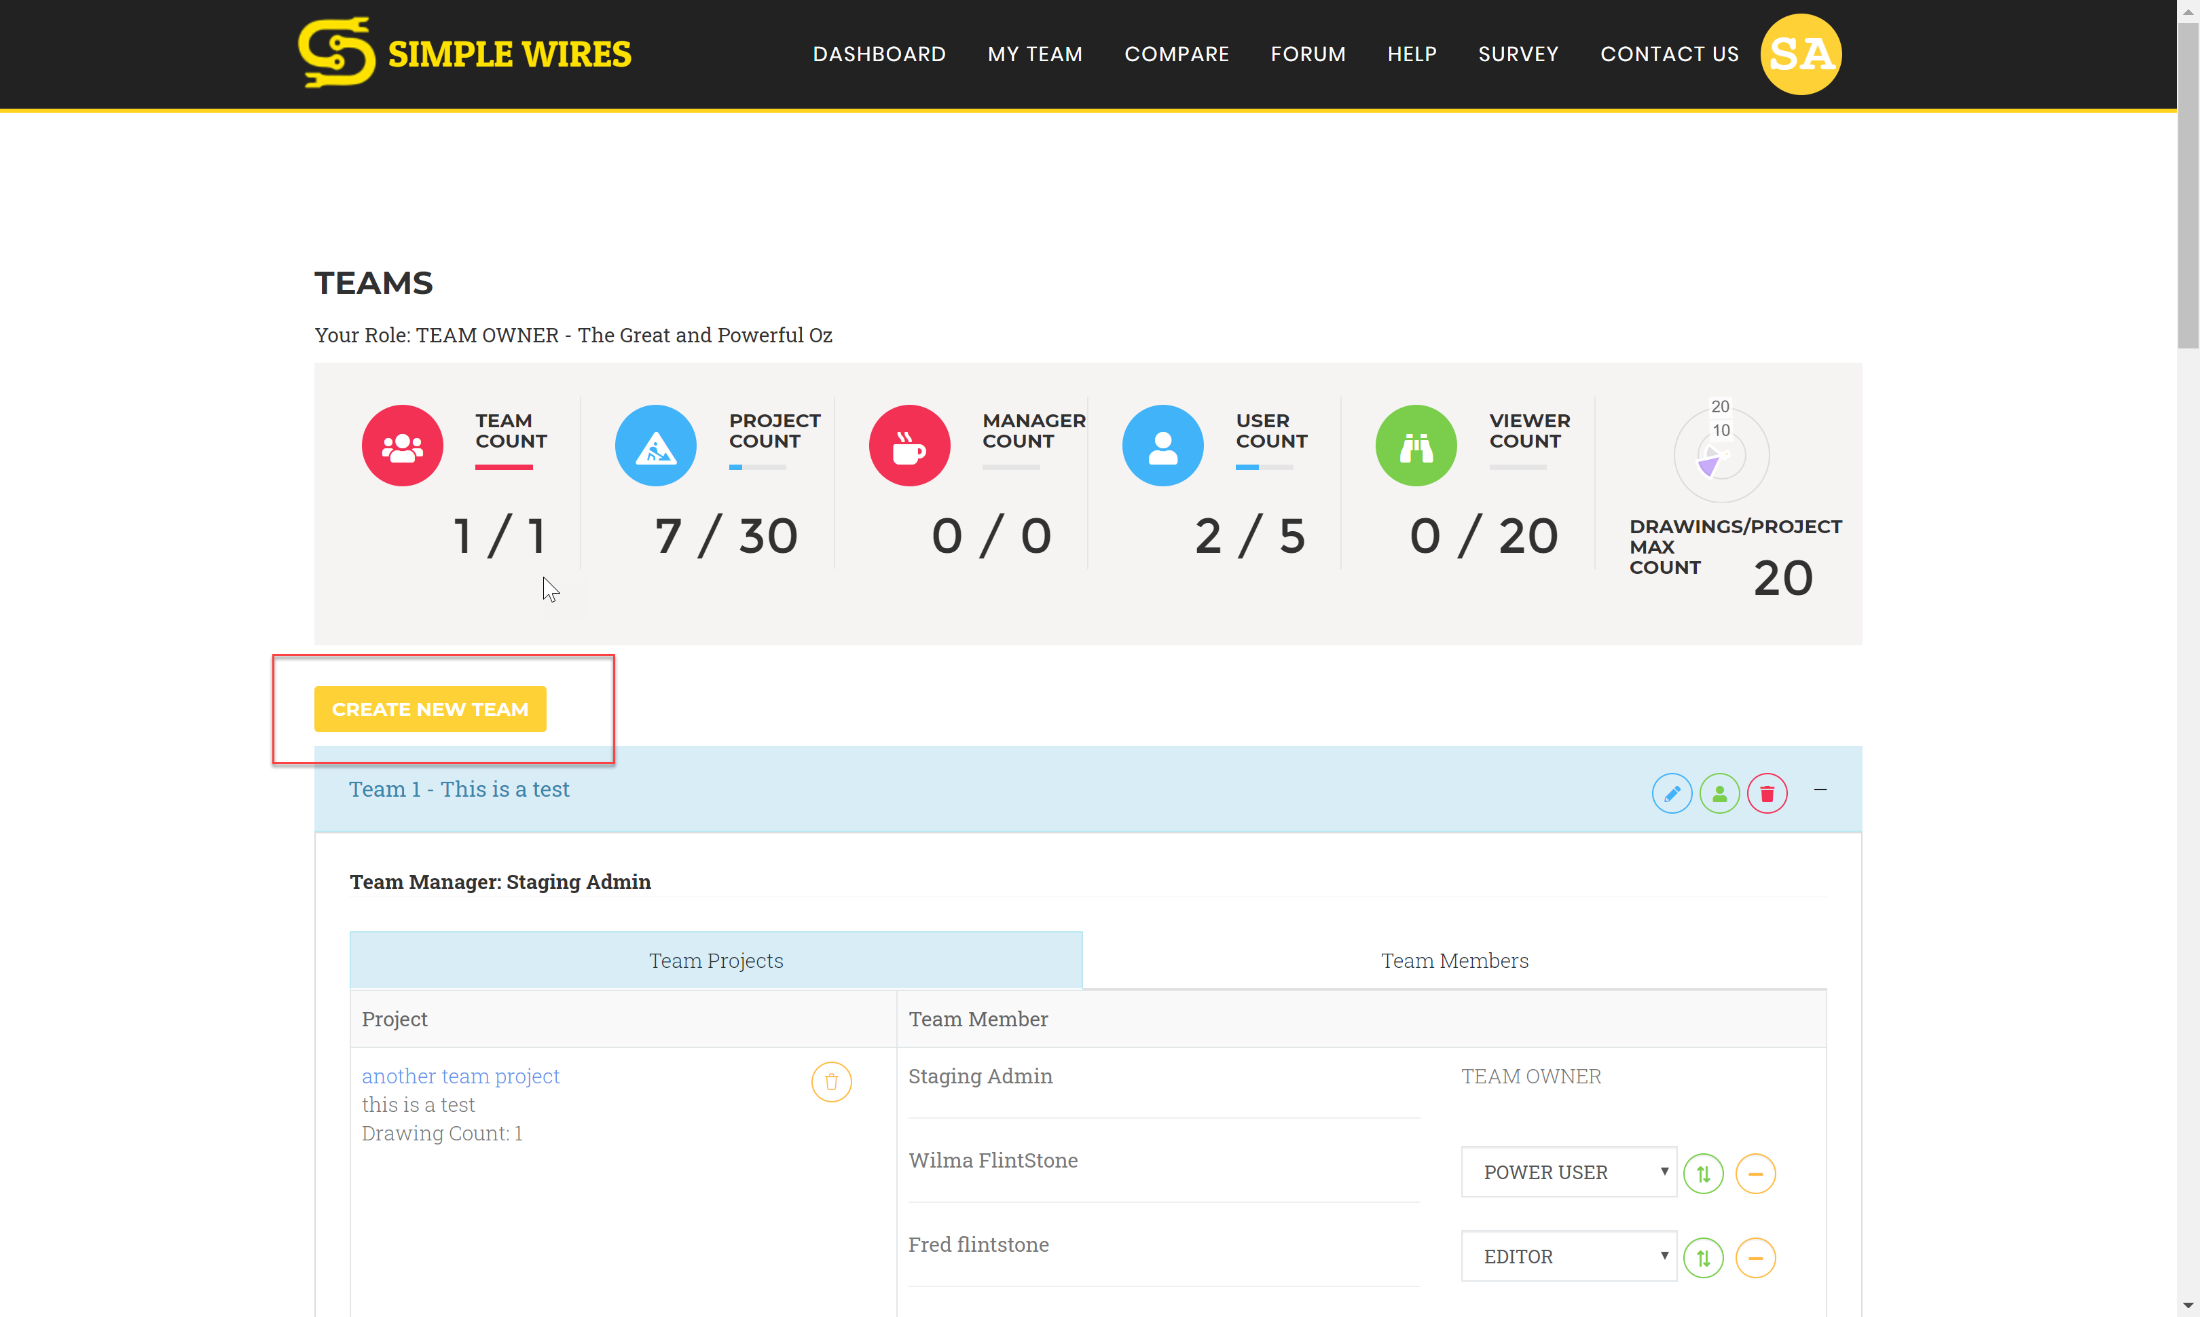Remove Wilma FlintStone using the orange minus icon

click(1755, 1174)
